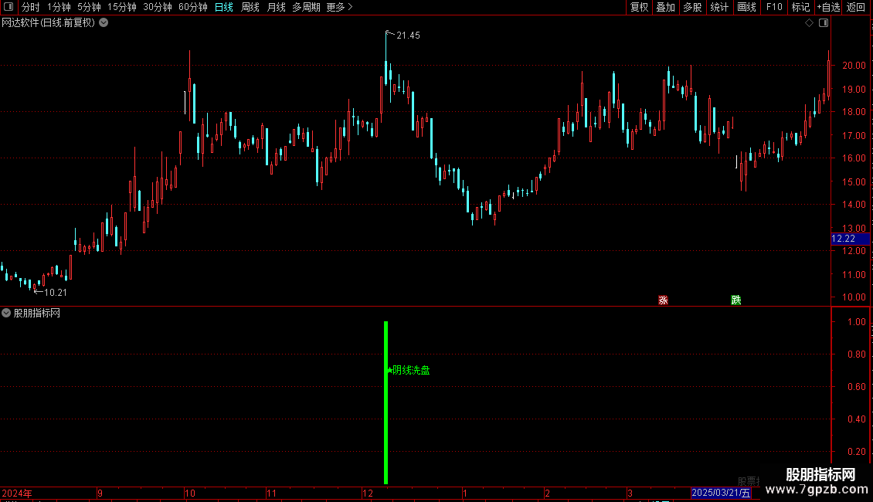
Task: Click the 20.00 price axis label
Action: pyautogui.click(x=854, y=66)
